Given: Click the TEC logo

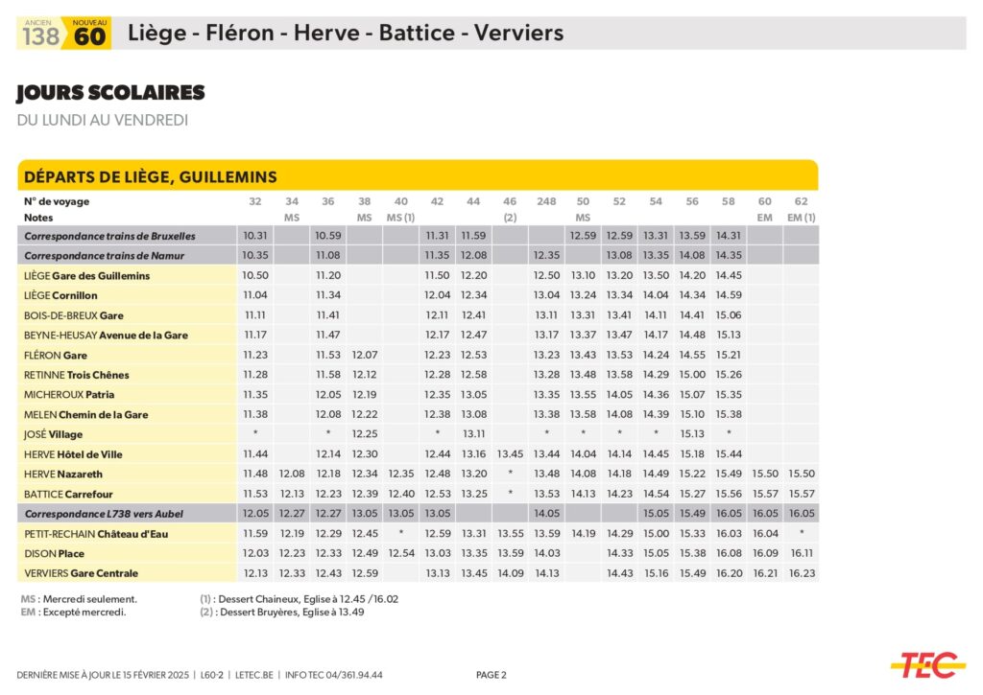Looking at the screenshot, I should click(927, 663).
